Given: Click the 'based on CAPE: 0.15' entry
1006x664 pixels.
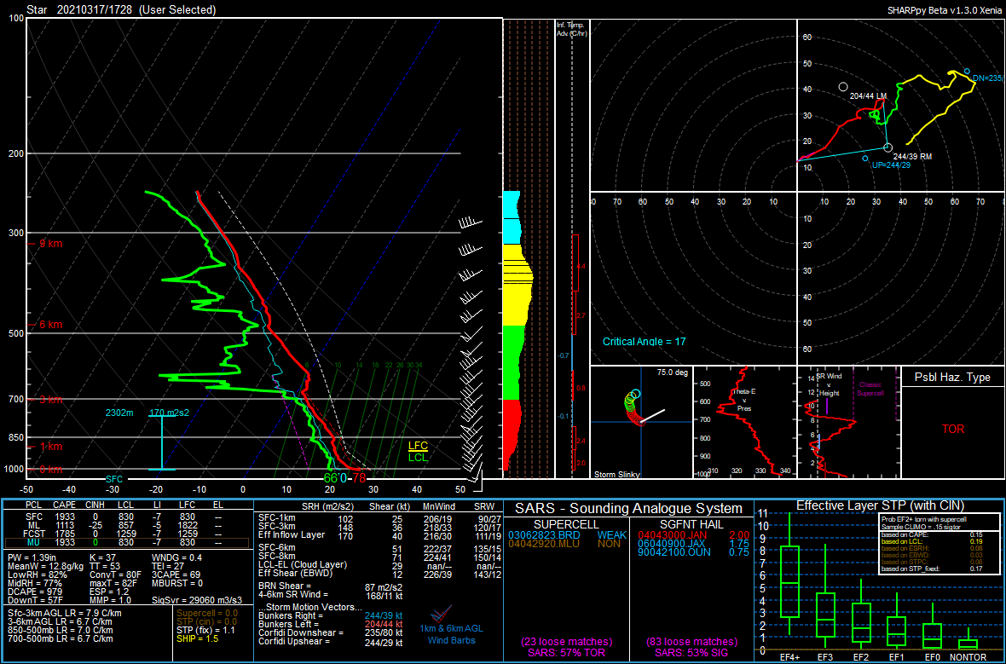Looking at the screenshot, I should pyautogui.click(x=932, y=534).
